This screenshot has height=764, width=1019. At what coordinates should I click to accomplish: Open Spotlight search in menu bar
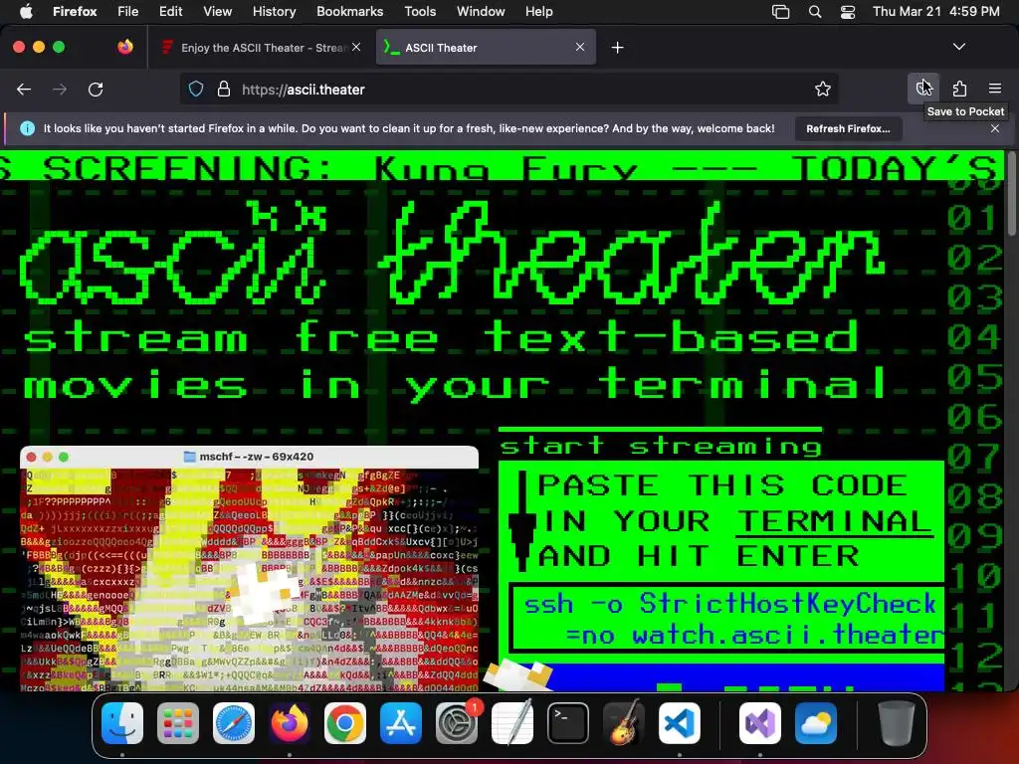(815, 12)
